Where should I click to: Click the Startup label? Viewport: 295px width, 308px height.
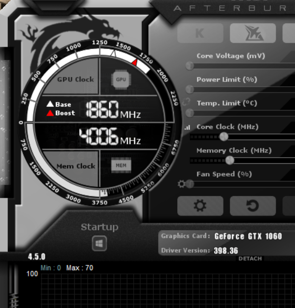[99, 227]
